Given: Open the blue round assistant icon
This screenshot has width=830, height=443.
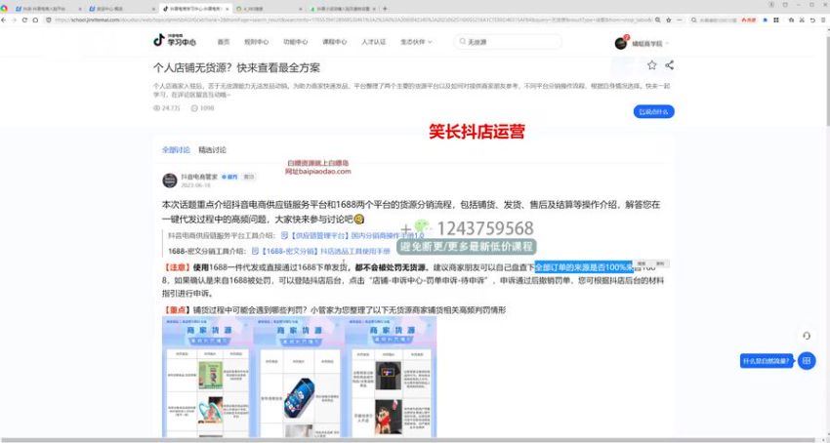Looking at the screenshot, I should coord(807,360).
